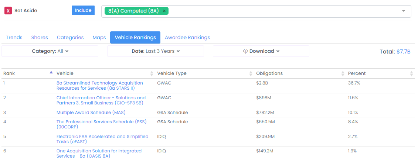Switch to the Trends tab

point(14,38)
